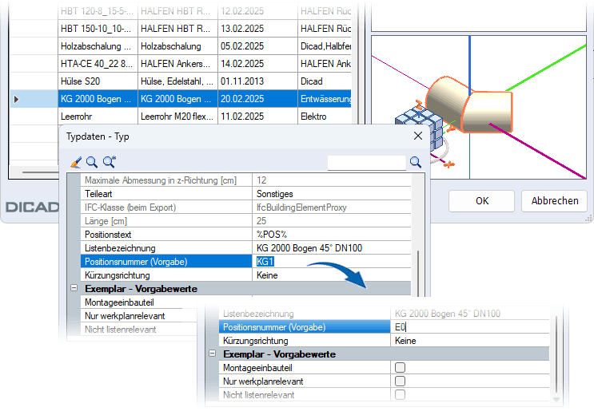
Task: Click the Positionsnummer field containing E0 in inset
Action: 470,327
